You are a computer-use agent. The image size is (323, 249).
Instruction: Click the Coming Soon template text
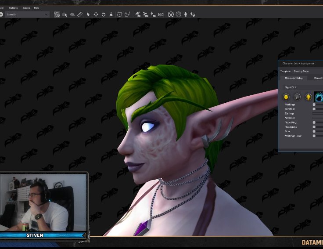pos(301,71)
